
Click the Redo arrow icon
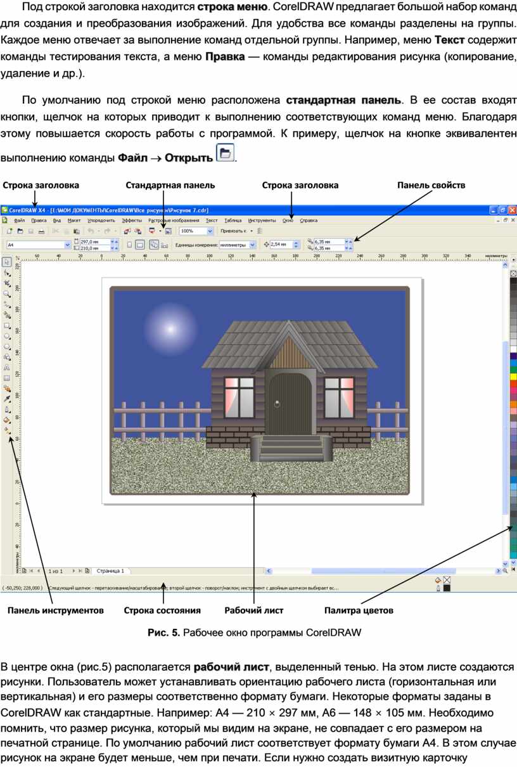click(107, 231)
